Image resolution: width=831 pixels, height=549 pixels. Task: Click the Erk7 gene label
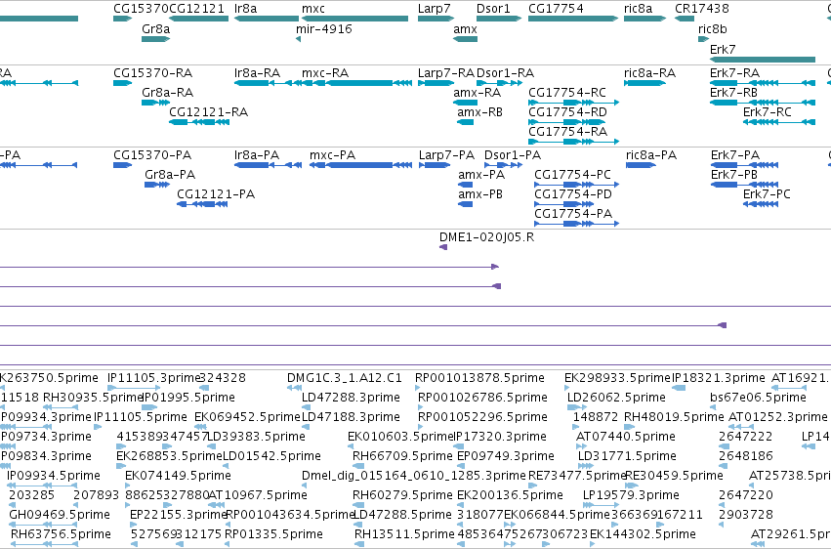coord(723,49)
